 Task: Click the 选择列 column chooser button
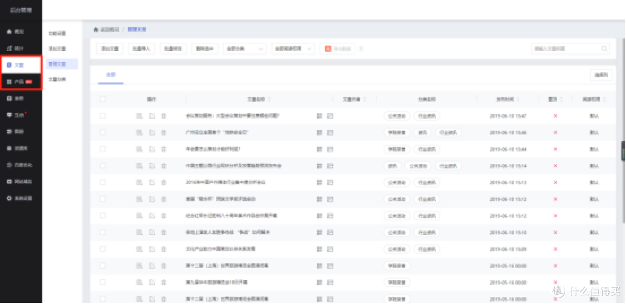pyautogui.click(x=601, y=75)
